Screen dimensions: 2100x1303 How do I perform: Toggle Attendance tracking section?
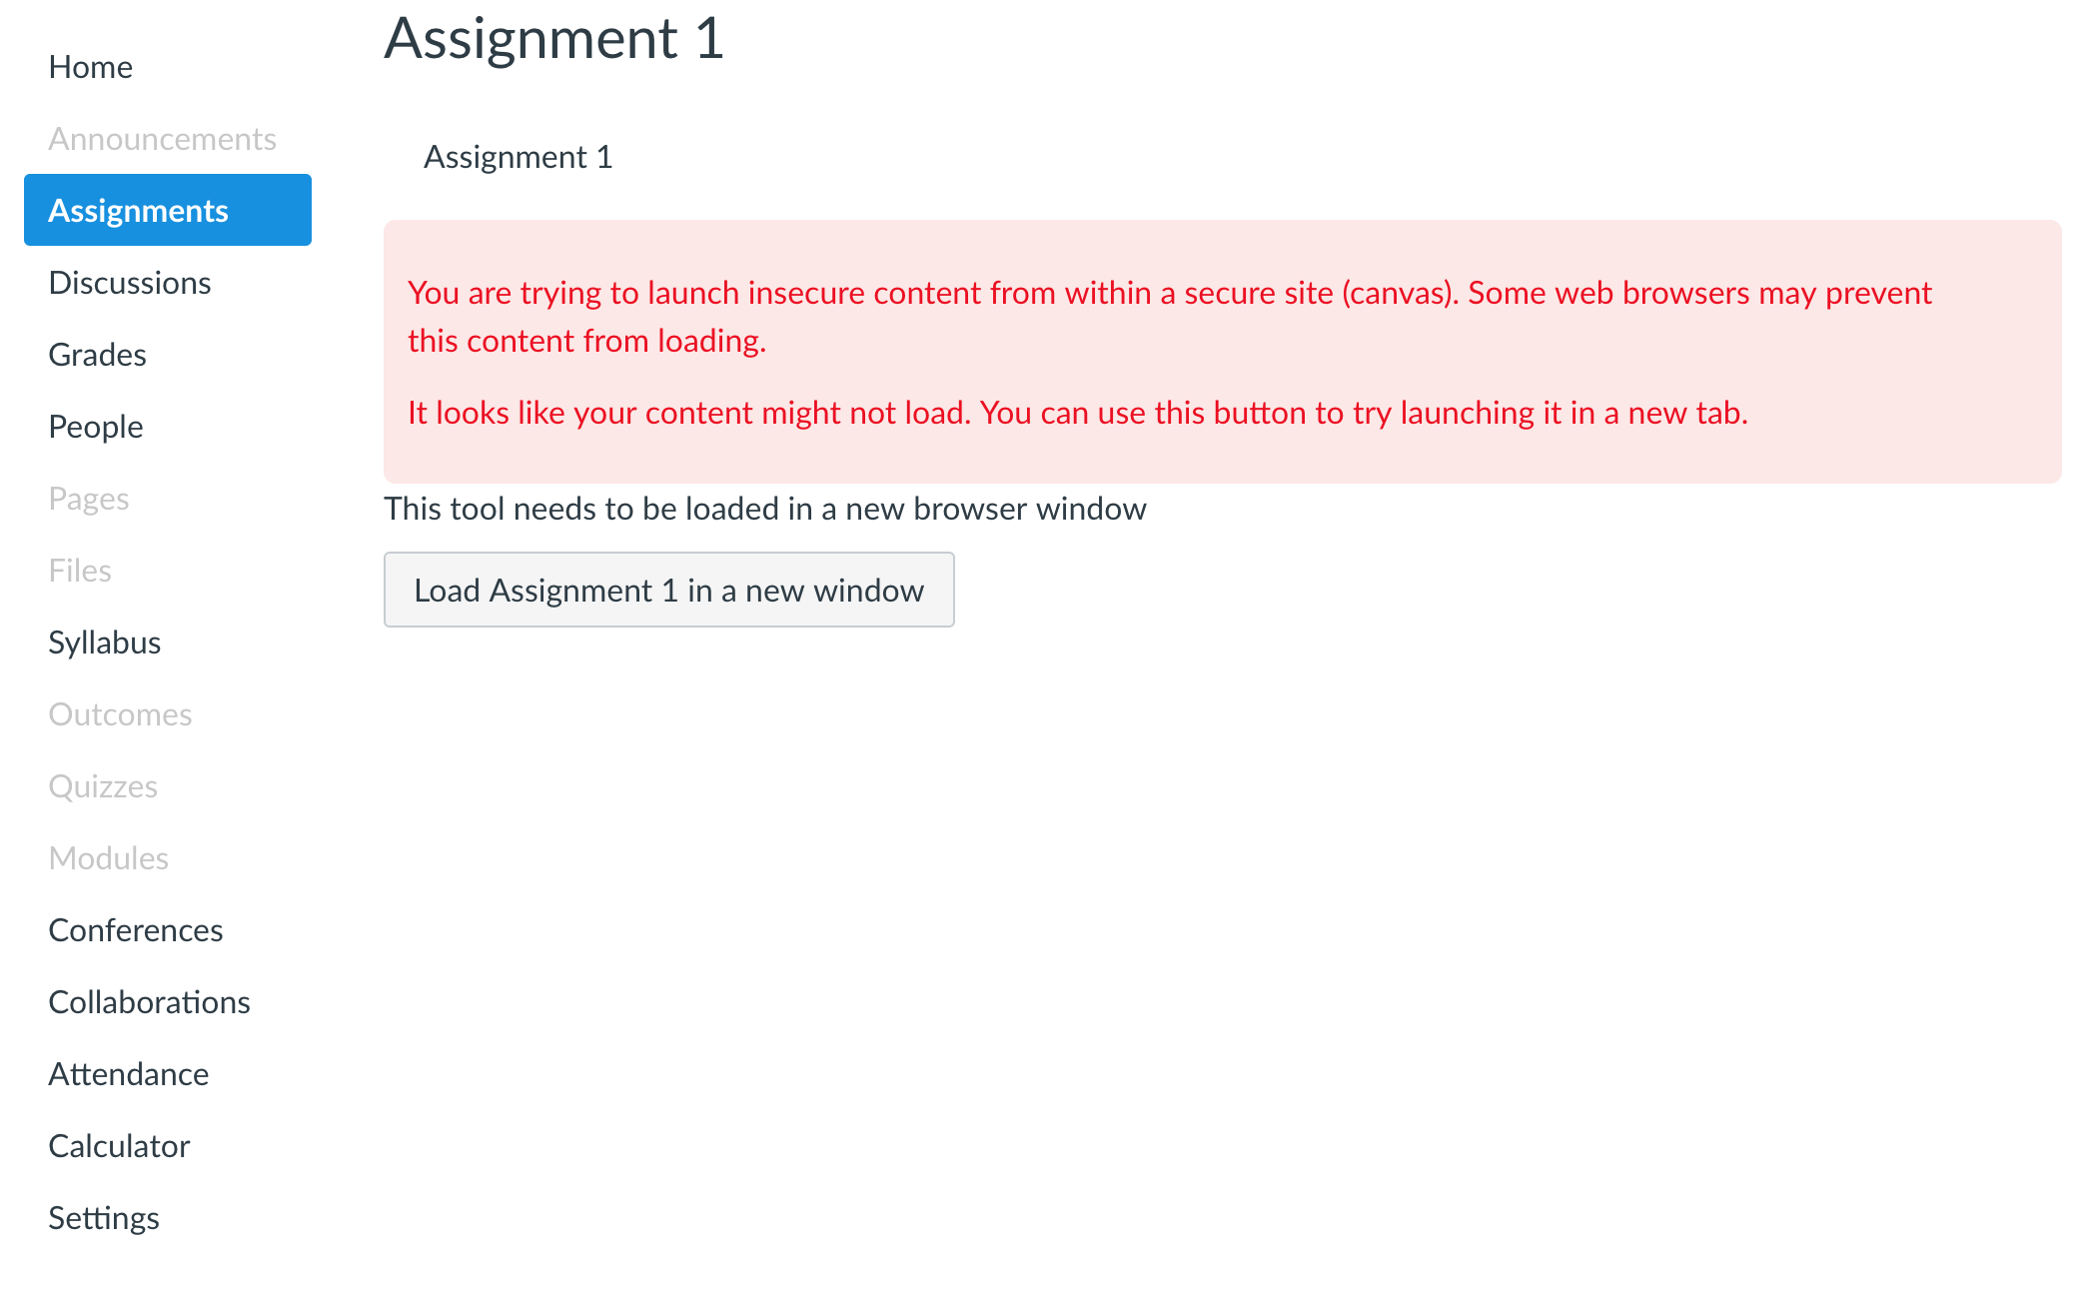tap(128, 1073)
